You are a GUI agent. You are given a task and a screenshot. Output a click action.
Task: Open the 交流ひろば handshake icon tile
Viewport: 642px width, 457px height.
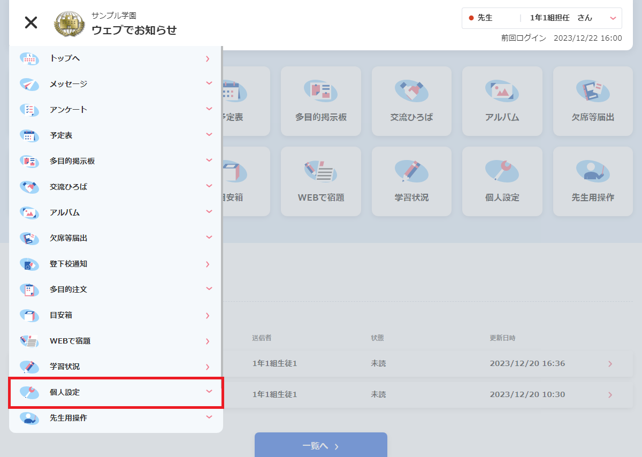(411, 101)
